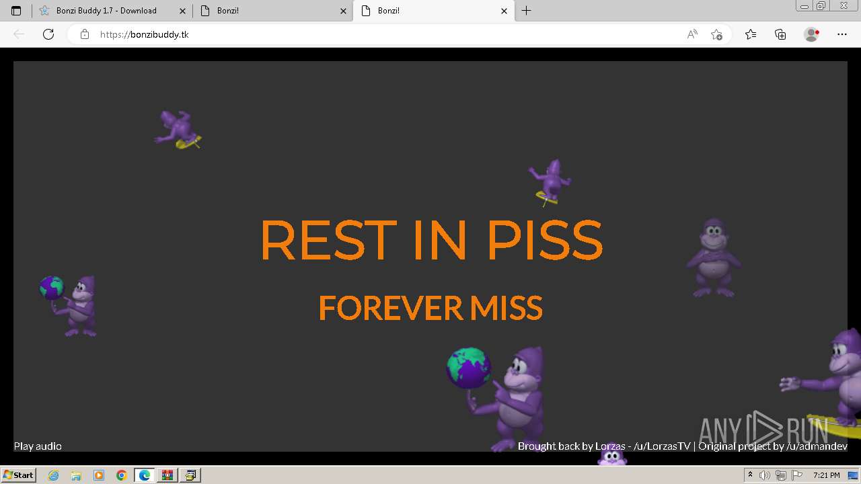Click the 7:21 PM taskbar clock
The width and height of the screenshot is (861, 484).
[x=826, y=475]
